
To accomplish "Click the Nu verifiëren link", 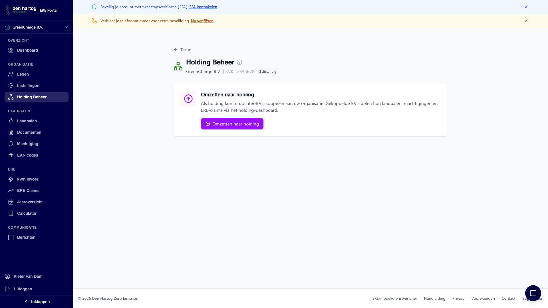I will (202, 21).
